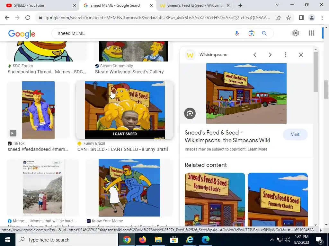Image resolution: width=329 pixels, height=246 pixels.
Task: Open the second related content sign thumbnail
Action: [278, 199]
